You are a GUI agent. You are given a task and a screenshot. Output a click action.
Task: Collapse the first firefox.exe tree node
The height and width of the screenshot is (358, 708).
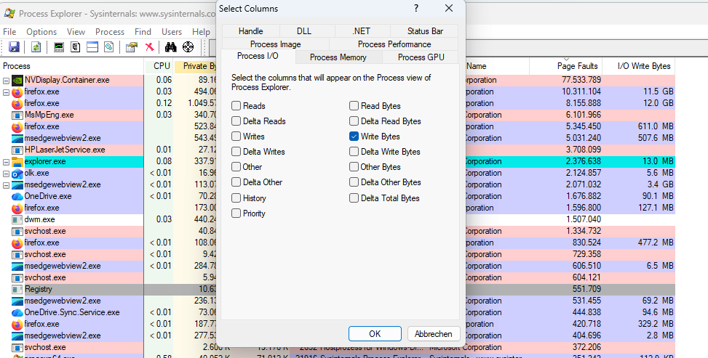[7, 92]
